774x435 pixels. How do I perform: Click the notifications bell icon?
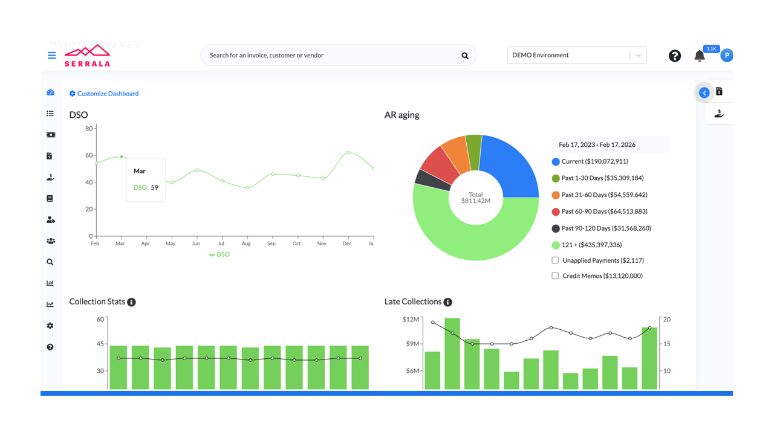pyautogui.click(x=700, y=56)
